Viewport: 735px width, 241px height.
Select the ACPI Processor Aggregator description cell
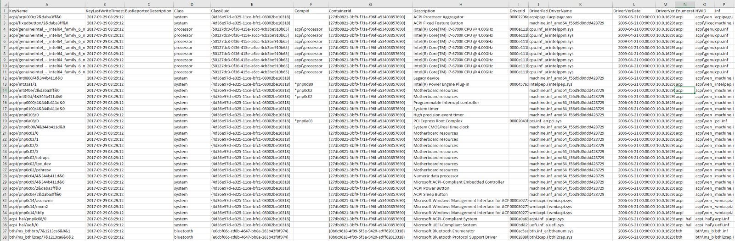point(460,17)
